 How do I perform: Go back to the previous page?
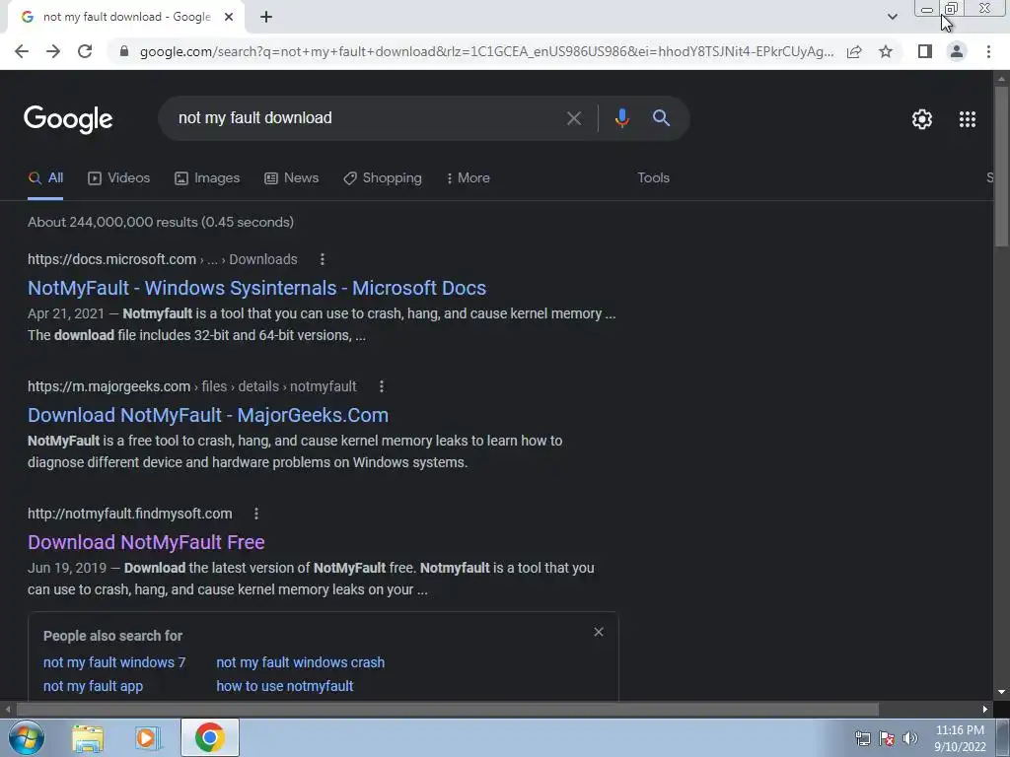(22, 51)
